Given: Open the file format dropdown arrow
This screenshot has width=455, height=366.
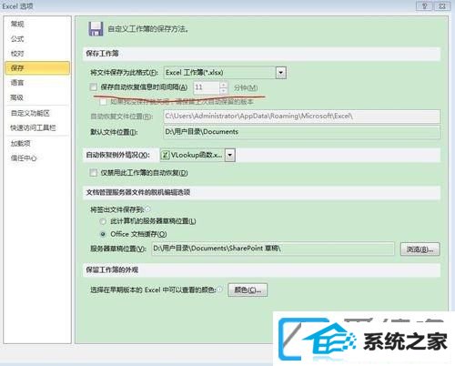Looking at the screenshot, I should (281, 73).
